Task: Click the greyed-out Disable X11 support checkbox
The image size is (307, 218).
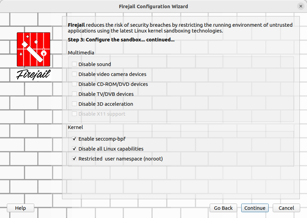Action: [74, 114]
